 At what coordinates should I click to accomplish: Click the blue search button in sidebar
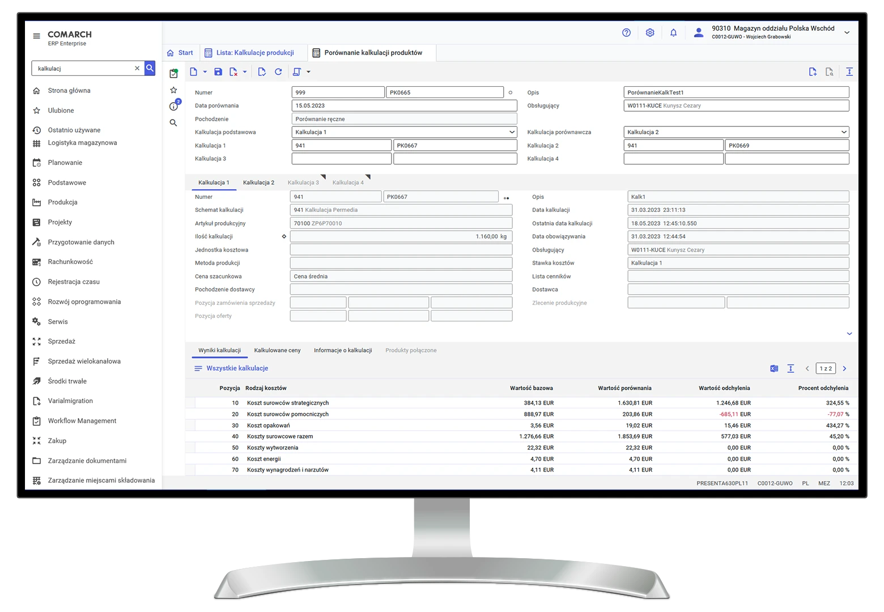tap(150, 68)
